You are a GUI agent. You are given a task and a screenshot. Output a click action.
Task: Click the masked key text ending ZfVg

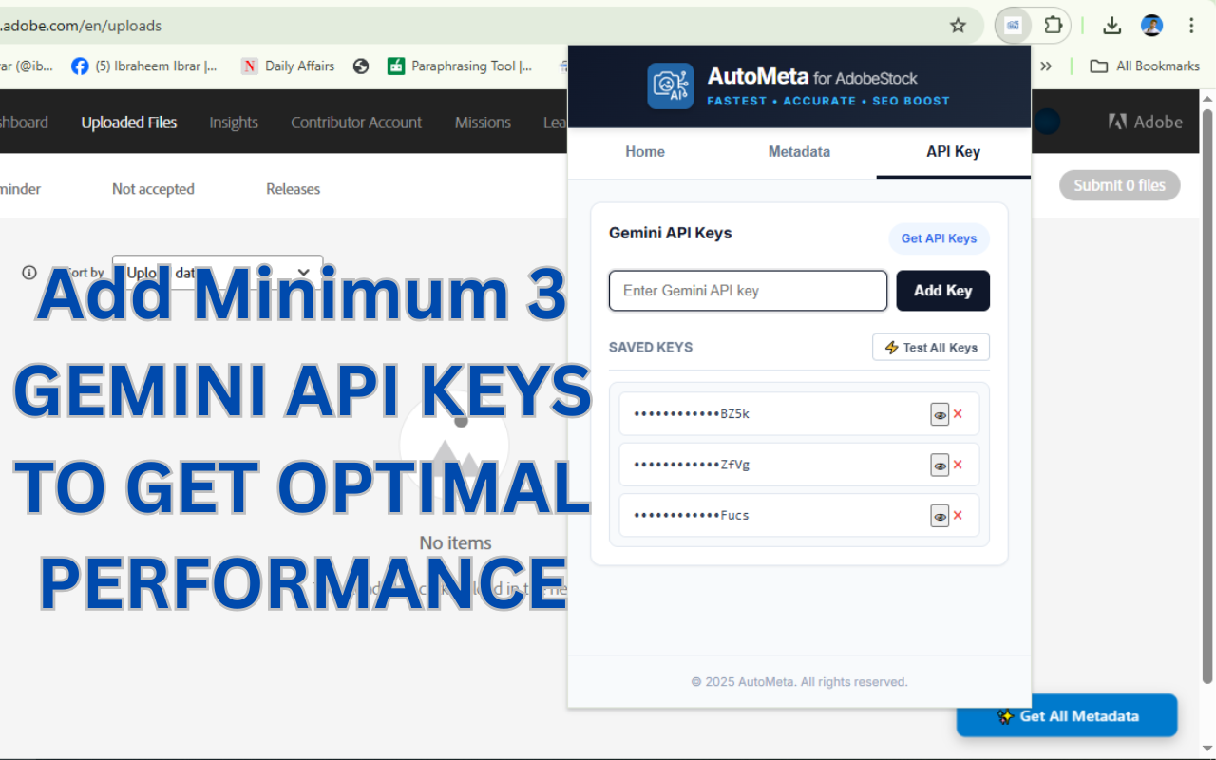click(692, 465)
